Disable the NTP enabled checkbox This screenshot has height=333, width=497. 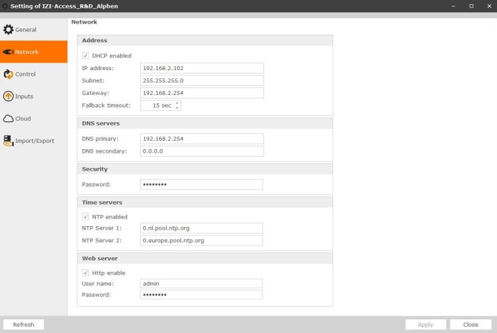[x=86, y=216]
